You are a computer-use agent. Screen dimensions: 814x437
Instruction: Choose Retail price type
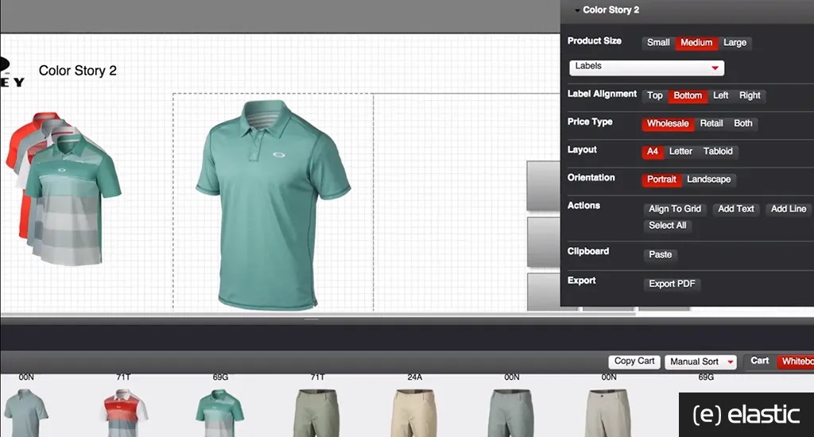click(711, 123)
